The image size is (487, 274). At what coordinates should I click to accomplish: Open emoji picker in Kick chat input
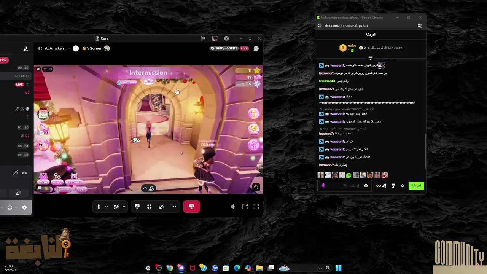pos(366,186)
